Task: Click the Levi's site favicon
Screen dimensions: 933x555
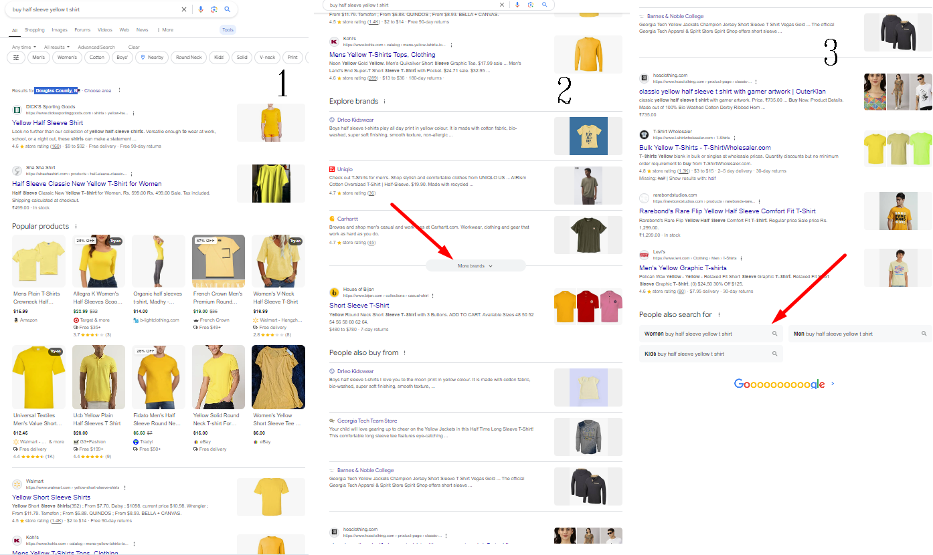Action: 644,255
